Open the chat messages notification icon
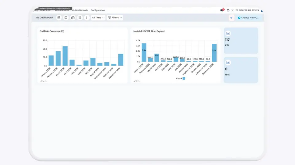The image size is (295, 165). [x=222, y=10]
